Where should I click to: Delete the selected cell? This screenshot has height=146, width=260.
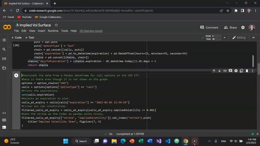tap(247, 71)
